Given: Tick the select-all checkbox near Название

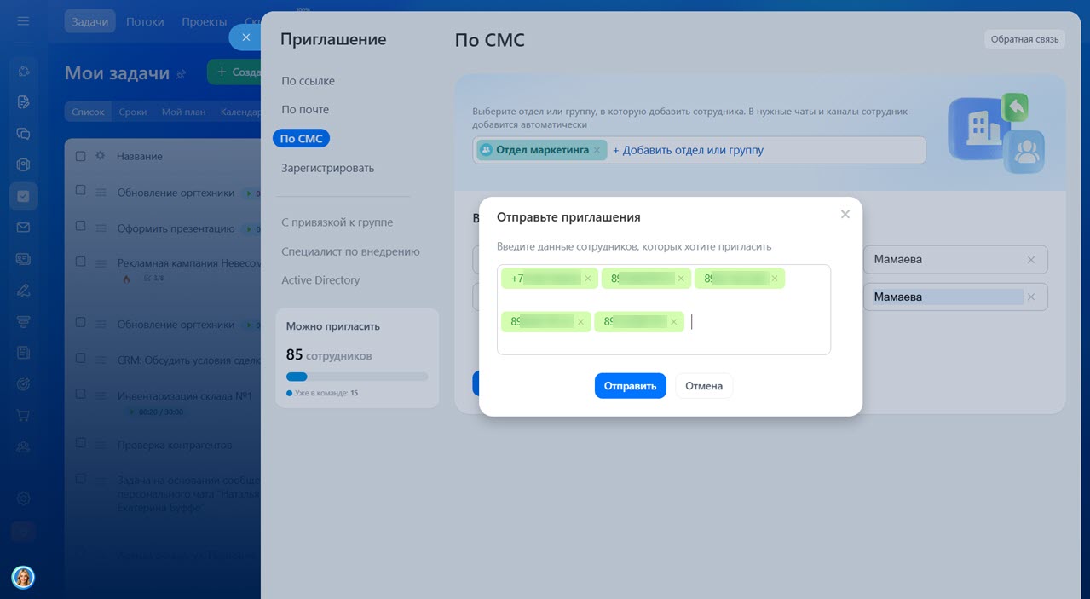Looking at the screenshot, I should pos(81,156).
